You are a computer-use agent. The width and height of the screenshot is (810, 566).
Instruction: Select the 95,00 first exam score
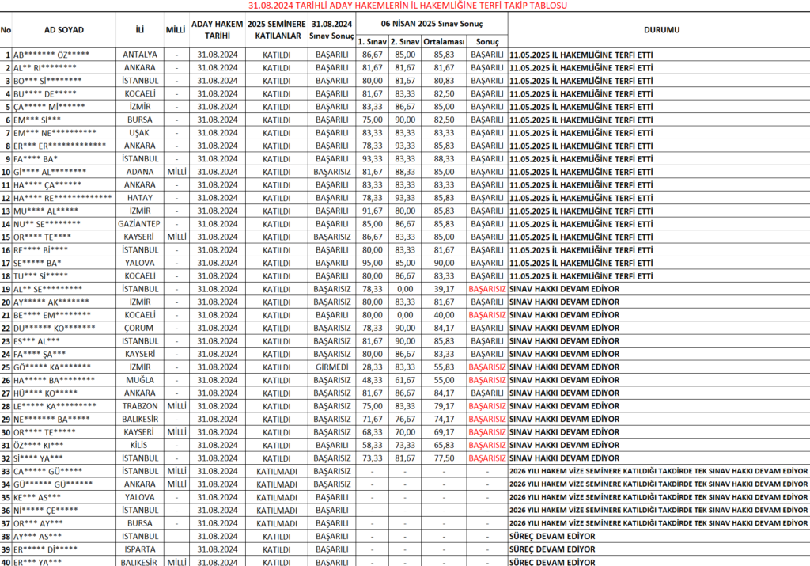[373, 263]
